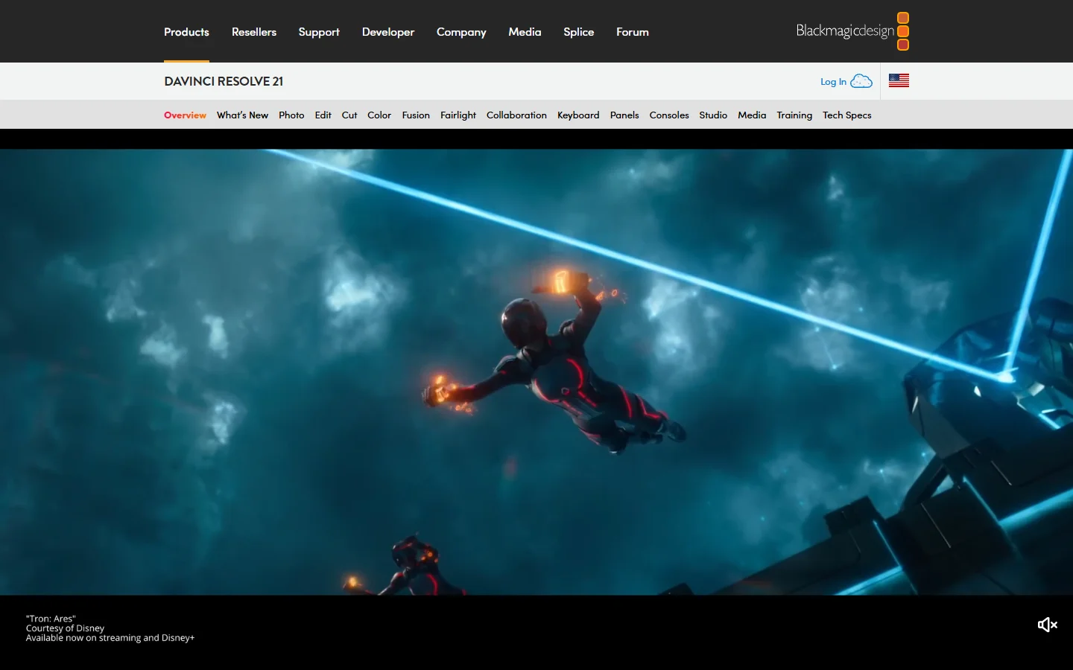This screenshot has height=670, width=1073.
Task: Select the Collaboration tab
Action: tap(516, 115)
